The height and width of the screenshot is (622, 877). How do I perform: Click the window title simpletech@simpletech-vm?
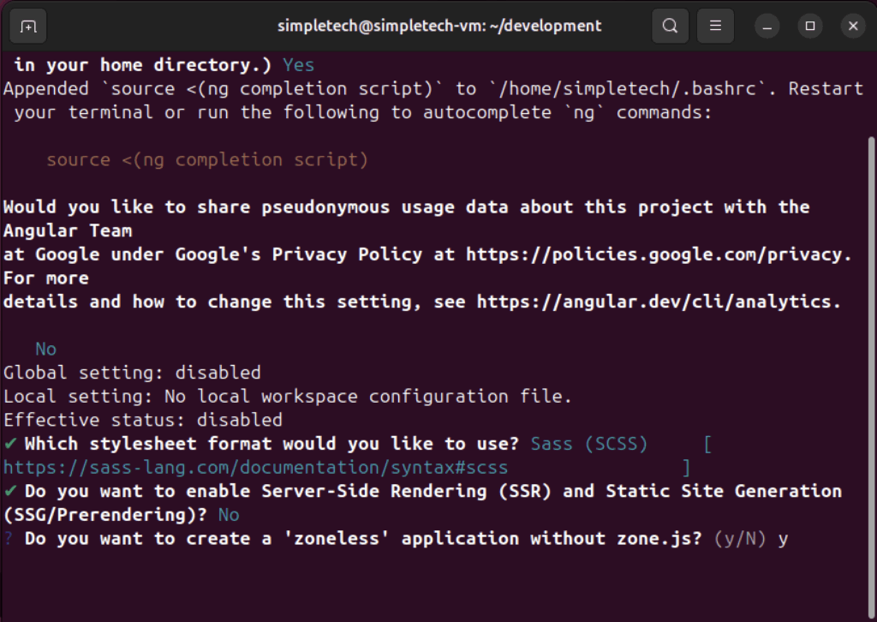438,27
